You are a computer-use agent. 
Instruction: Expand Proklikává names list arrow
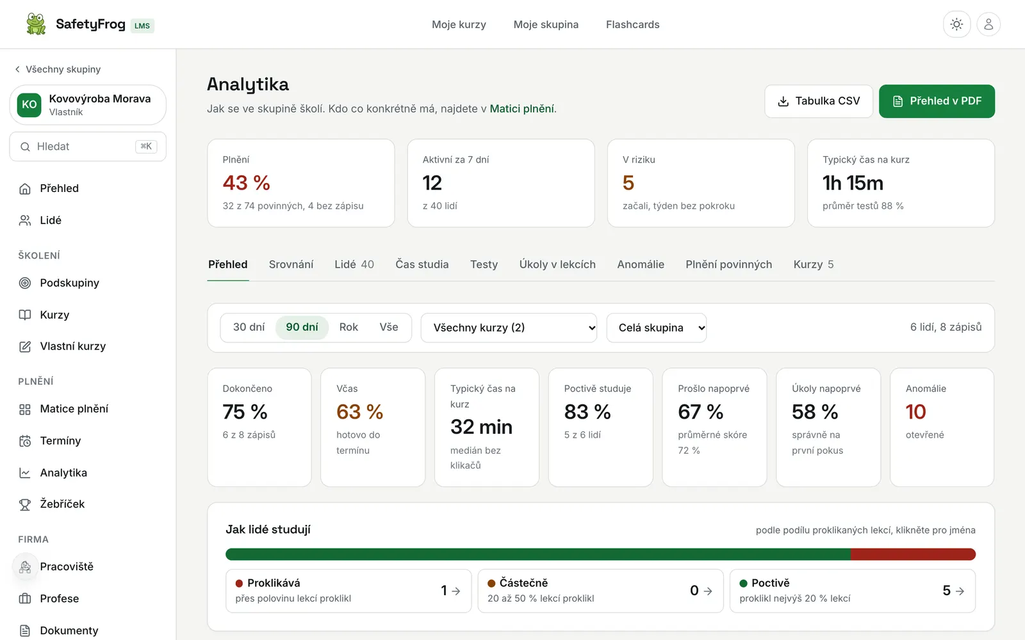[x=455, y=591]
